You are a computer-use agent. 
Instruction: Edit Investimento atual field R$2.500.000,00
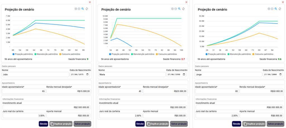46,107
